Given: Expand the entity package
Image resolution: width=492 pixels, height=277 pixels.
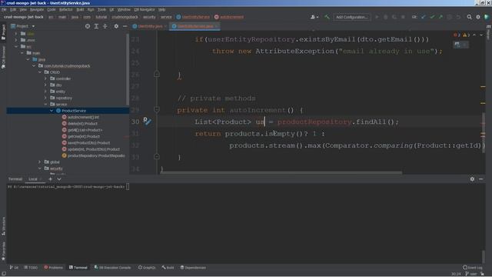Looking at the screenshot, I should coord(46,92).
